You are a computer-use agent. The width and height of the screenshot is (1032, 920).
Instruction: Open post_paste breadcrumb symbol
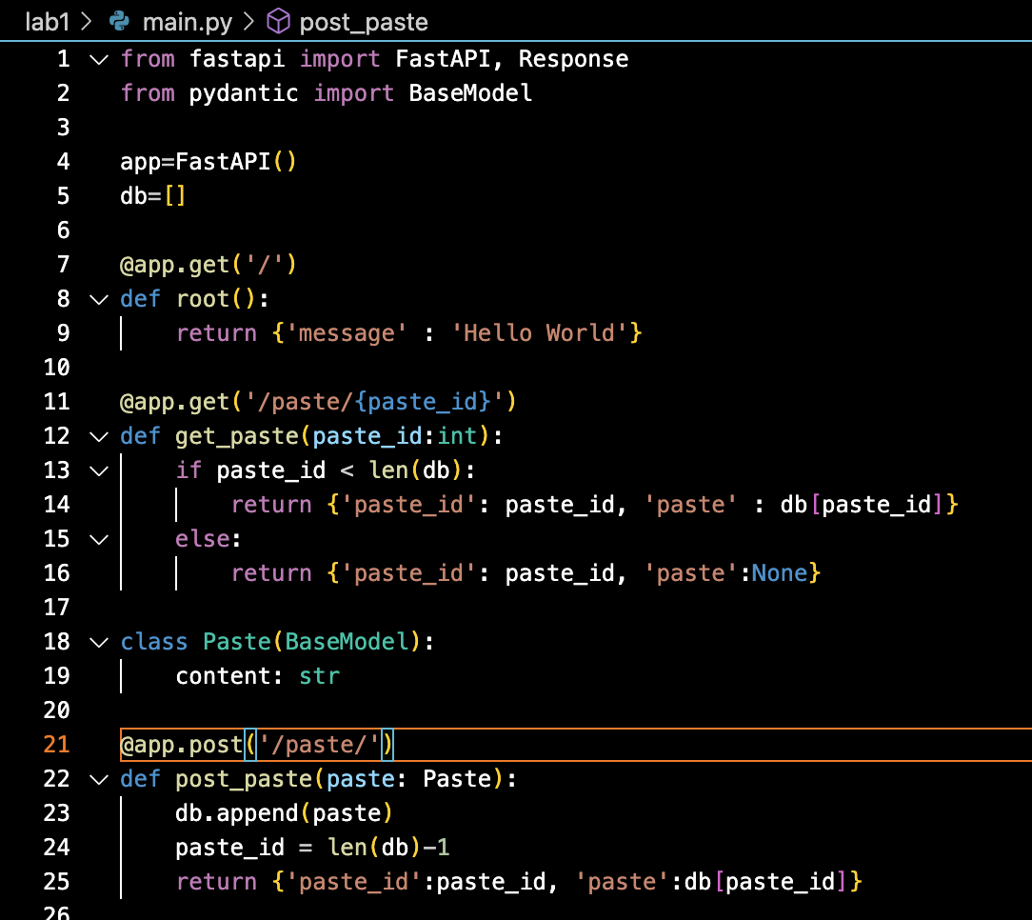click(x=364, y=23)
